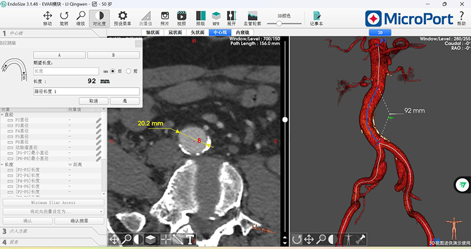The width and height of the screenshot is (471, 249).
Task: Click the 确认 button
Action: (28, 221)
